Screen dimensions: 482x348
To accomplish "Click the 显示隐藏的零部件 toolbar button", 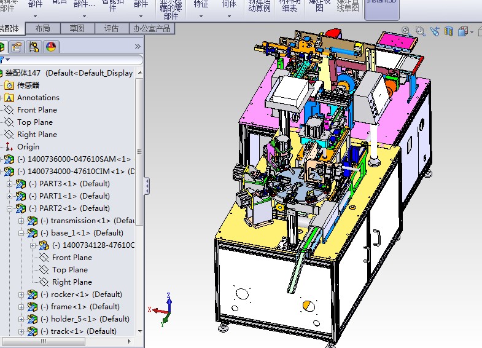I will click(171, 9).
